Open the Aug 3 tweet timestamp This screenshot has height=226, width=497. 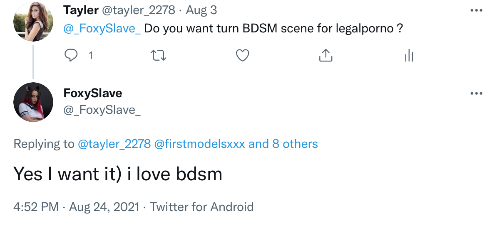pos(201,10)
